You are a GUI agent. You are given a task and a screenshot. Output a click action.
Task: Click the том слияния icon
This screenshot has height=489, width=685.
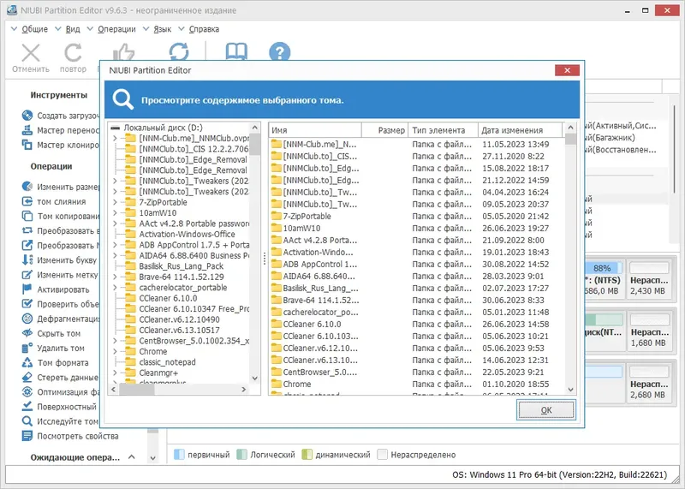point(27,201)
